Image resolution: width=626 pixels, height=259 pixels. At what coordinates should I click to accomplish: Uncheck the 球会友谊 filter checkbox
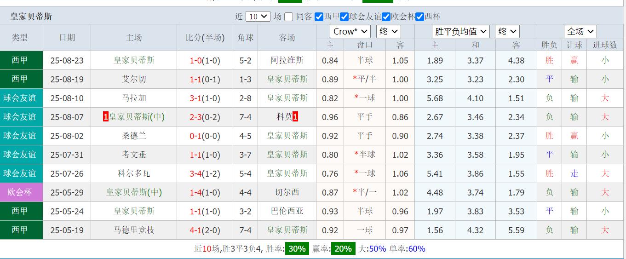[x=345, y=17]
